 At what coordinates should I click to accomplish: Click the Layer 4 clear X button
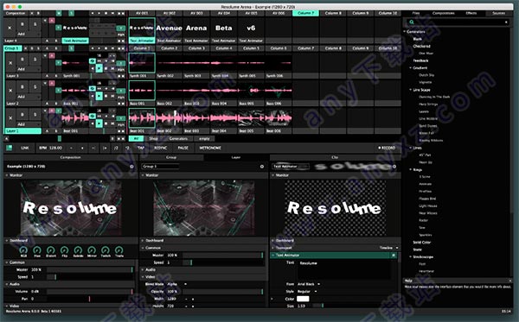click(10, 28)
